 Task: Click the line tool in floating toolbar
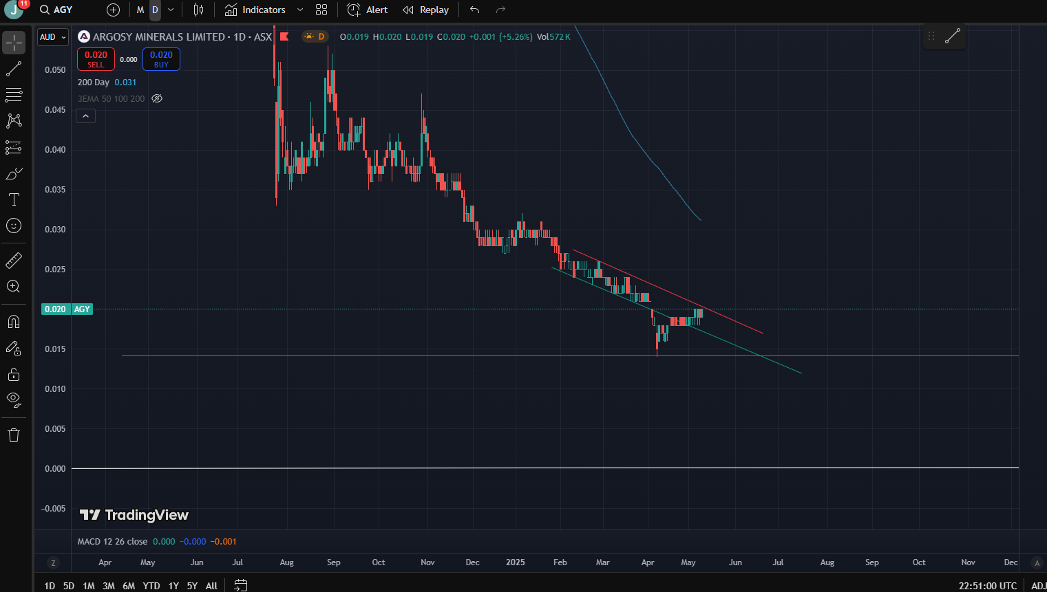[x=953, y=36]
